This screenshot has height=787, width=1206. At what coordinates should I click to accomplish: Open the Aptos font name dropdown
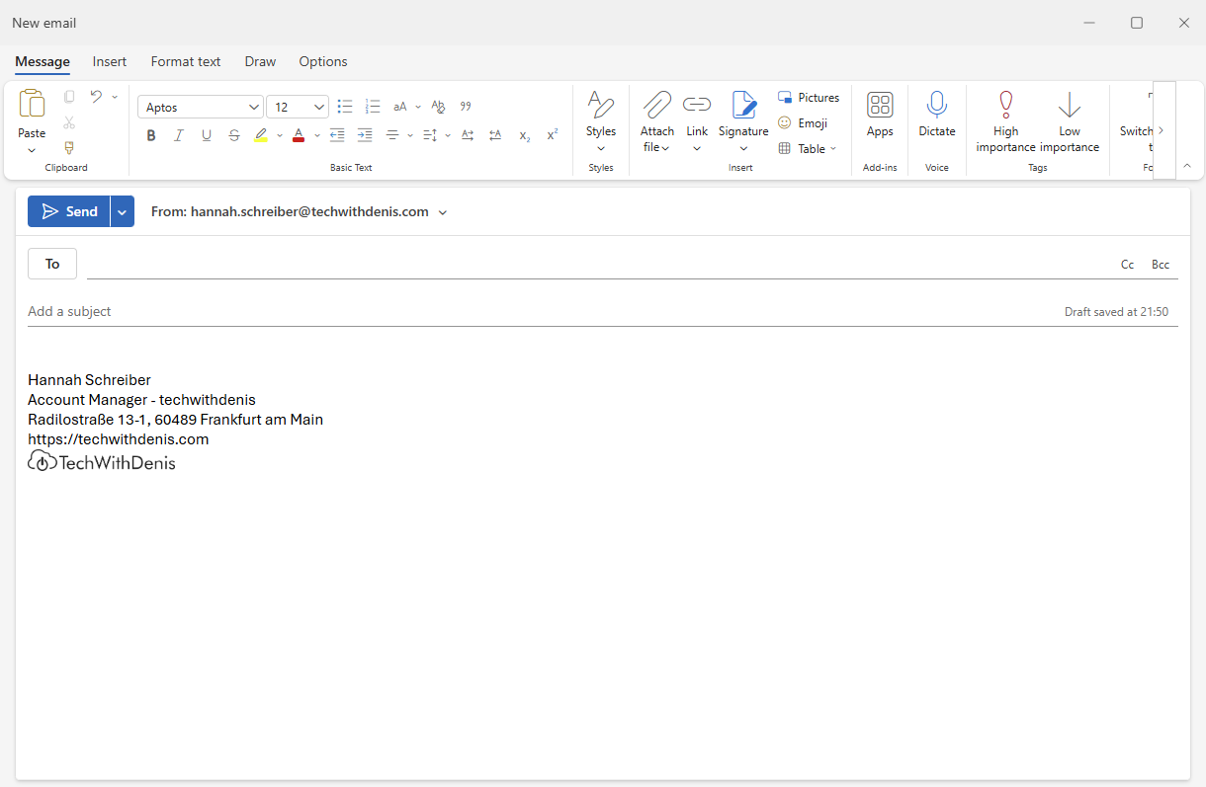click(x=254, y=107)
